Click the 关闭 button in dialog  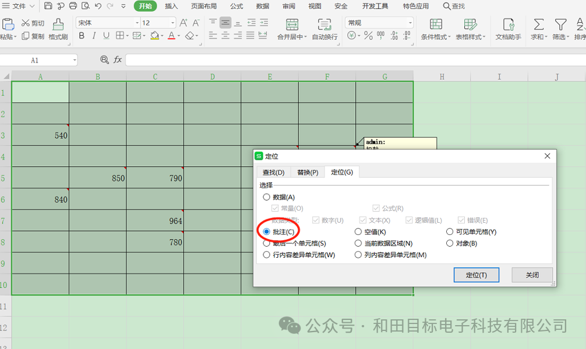532,275
